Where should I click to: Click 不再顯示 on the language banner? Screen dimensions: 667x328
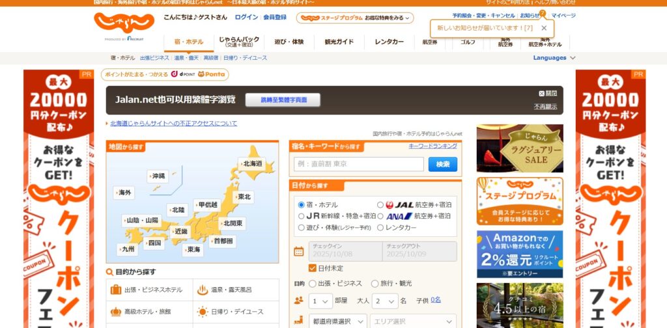point(545,107)
